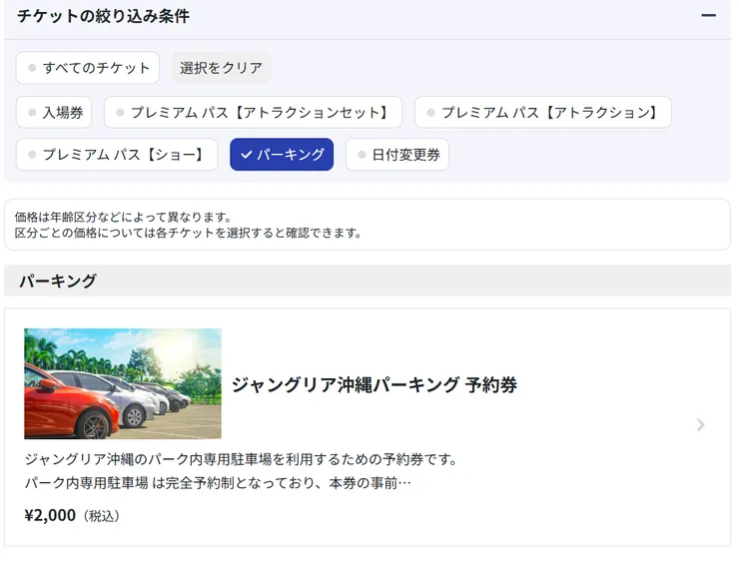Click the ¥2,000 (税込) price text
Image resolution: width=739 pixels, height=561 pixels.
72,515
